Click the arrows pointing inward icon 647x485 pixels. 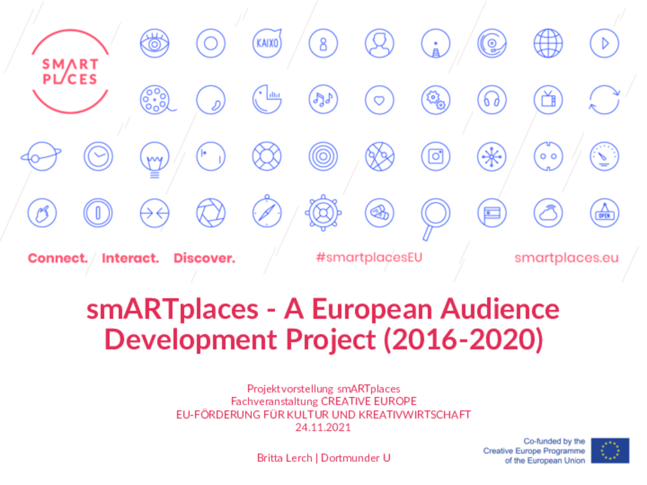pos(154,213)
